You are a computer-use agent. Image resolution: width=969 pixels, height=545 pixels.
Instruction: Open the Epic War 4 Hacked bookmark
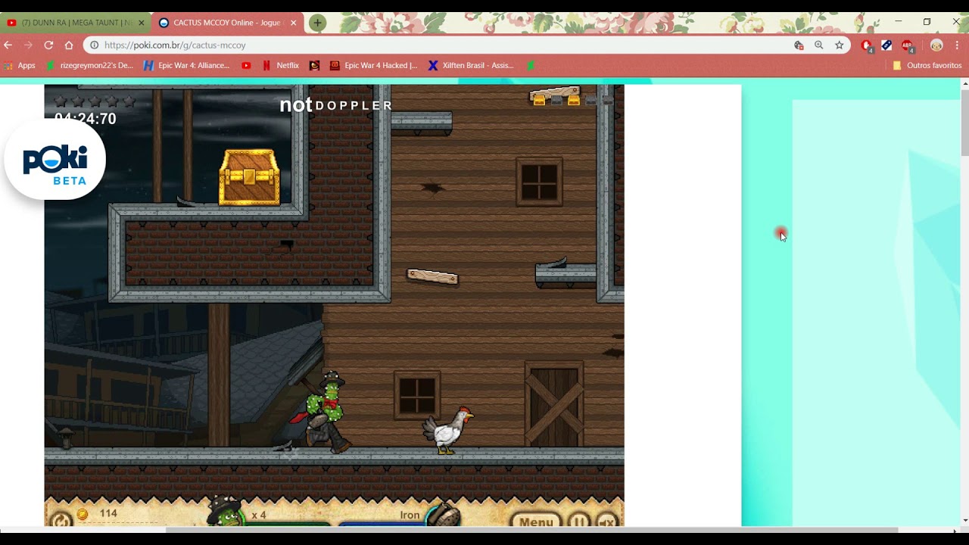[373, 66]
